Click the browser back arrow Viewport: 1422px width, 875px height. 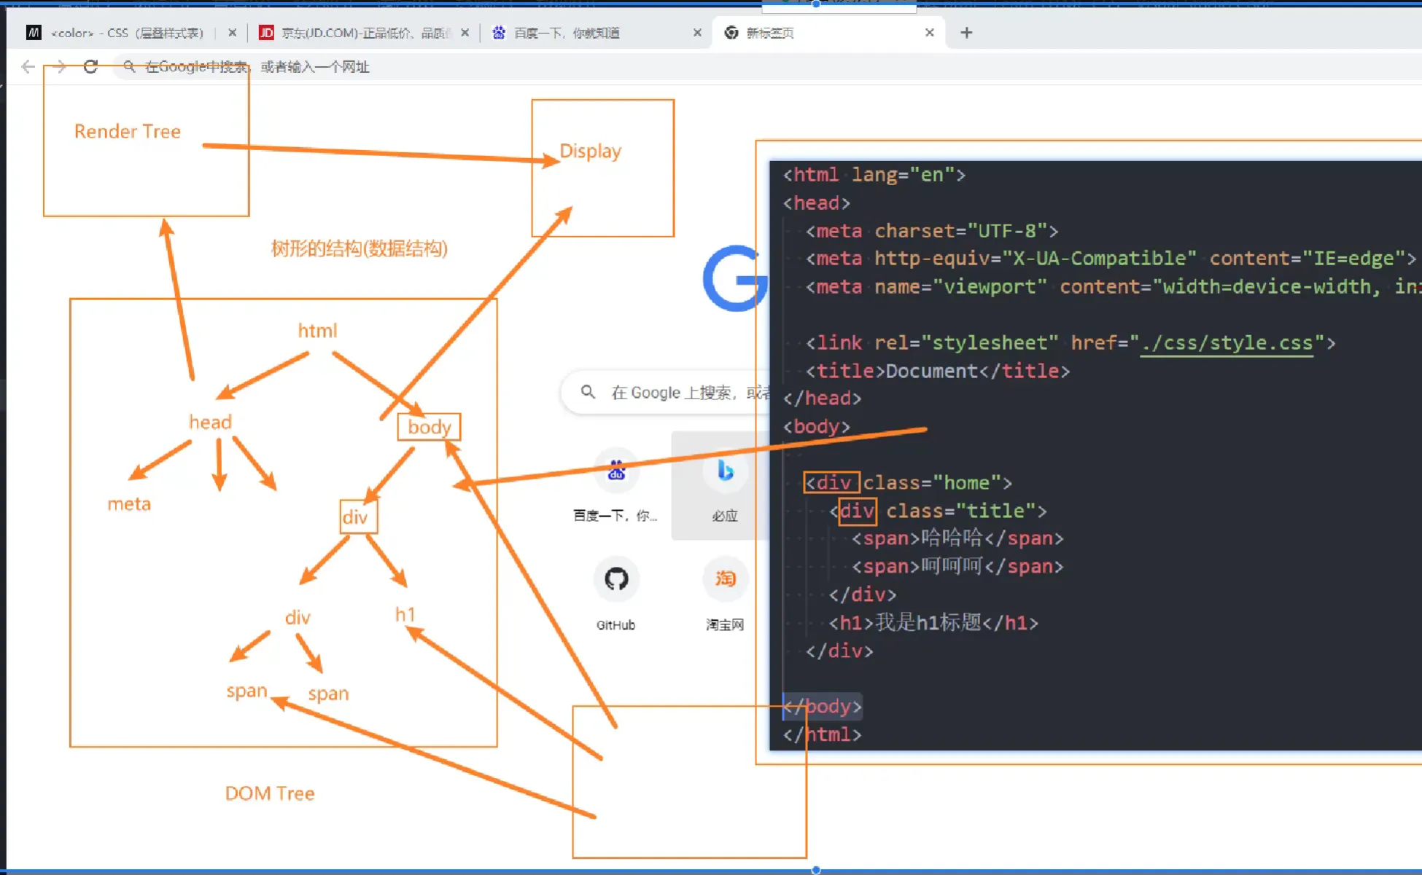[x=28, y=67]
